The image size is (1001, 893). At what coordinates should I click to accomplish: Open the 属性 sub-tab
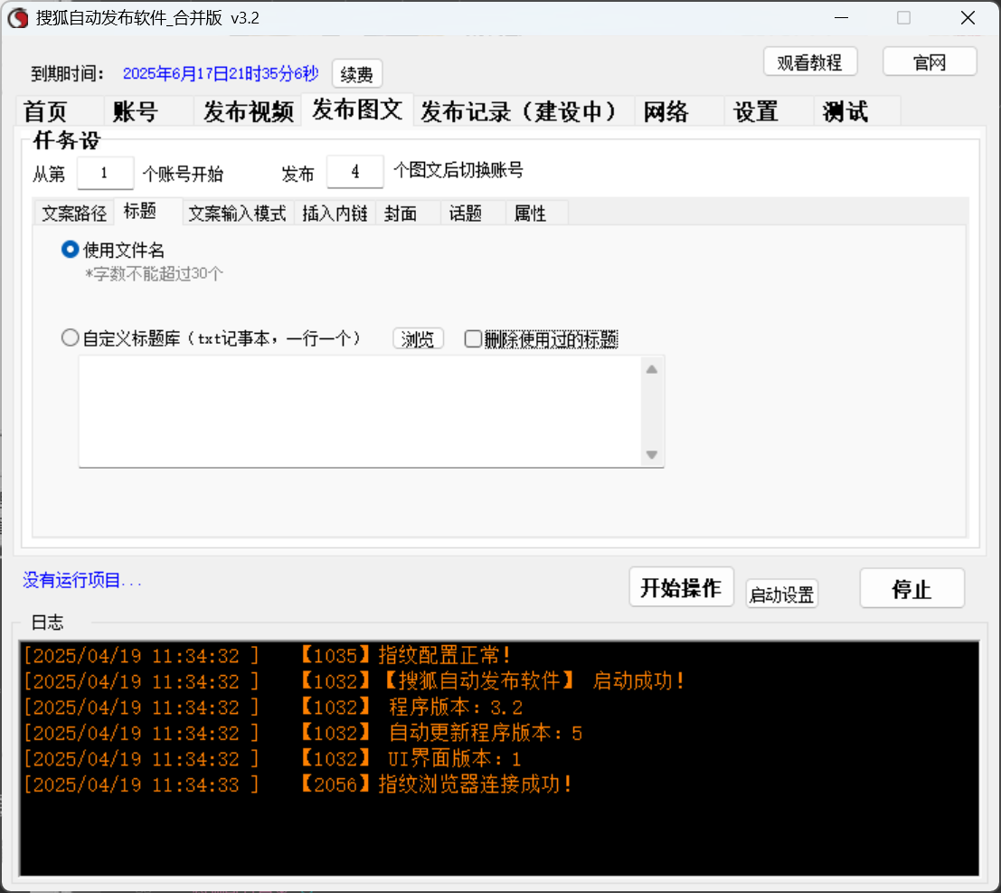point(537,213)
